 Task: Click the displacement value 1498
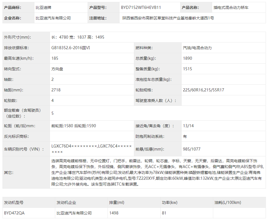point(114,213)
